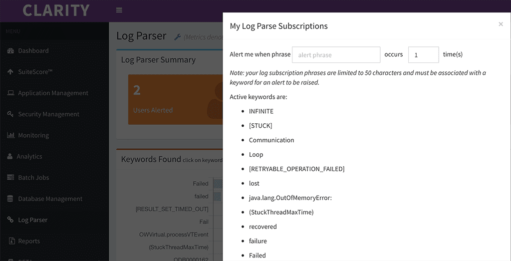Click the CLARITY logo
This screenshot has height=261, width=511.
coord(56,10)
